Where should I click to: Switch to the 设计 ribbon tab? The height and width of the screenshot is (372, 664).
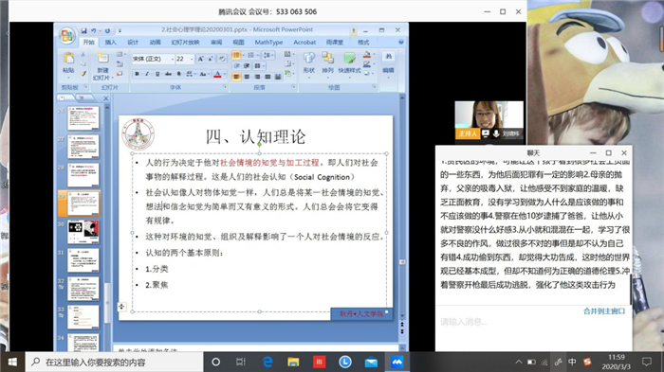click(133, 42)
